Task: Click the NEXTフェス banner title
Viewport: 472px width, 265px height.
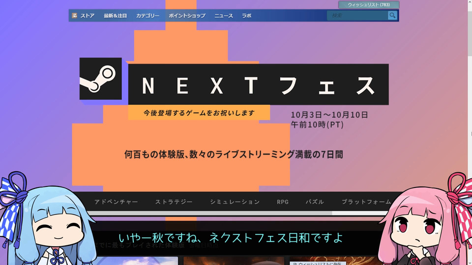Action: (x=258, y=84)
